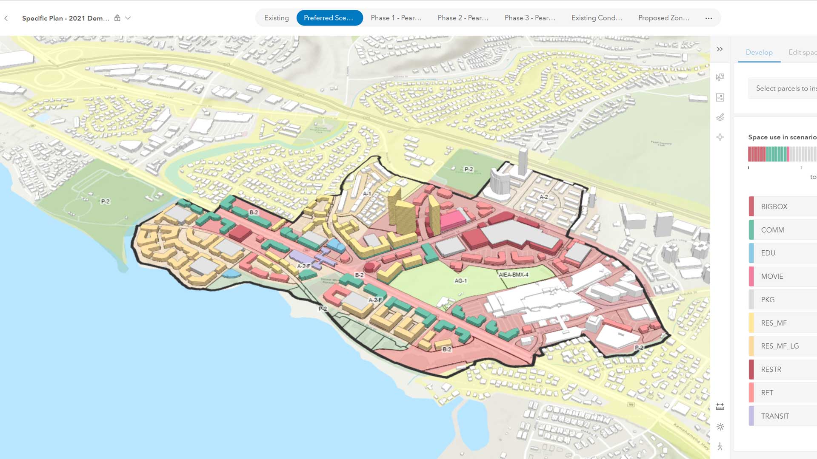
Task: Expand the plan title dropdown chevron
Action: pyautogui.click(x=128, y=18)
